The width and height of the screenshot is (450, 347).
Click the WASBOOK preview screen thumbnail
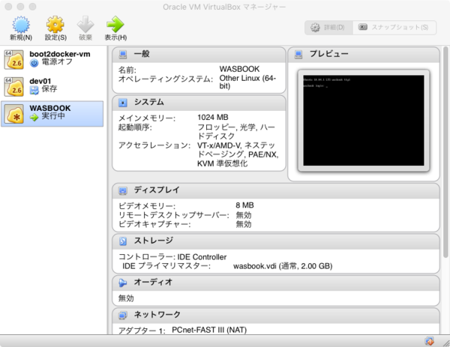(364, 121)
